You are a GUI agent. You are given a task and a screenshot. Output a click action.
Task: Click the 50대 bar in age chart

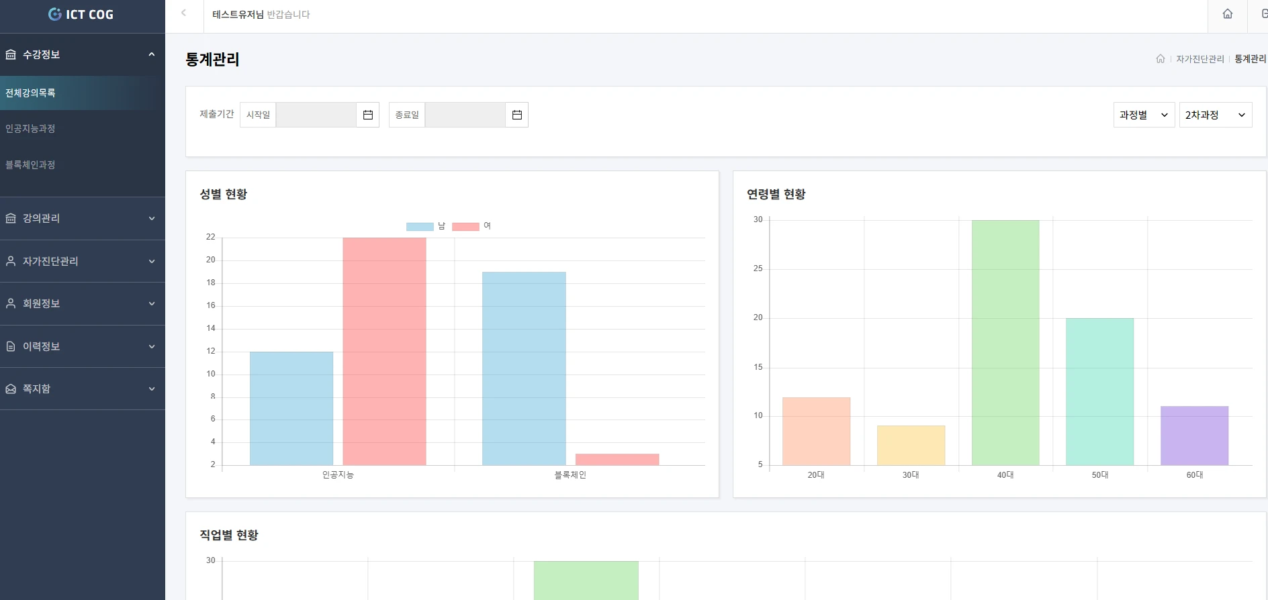pos(1100,392)
